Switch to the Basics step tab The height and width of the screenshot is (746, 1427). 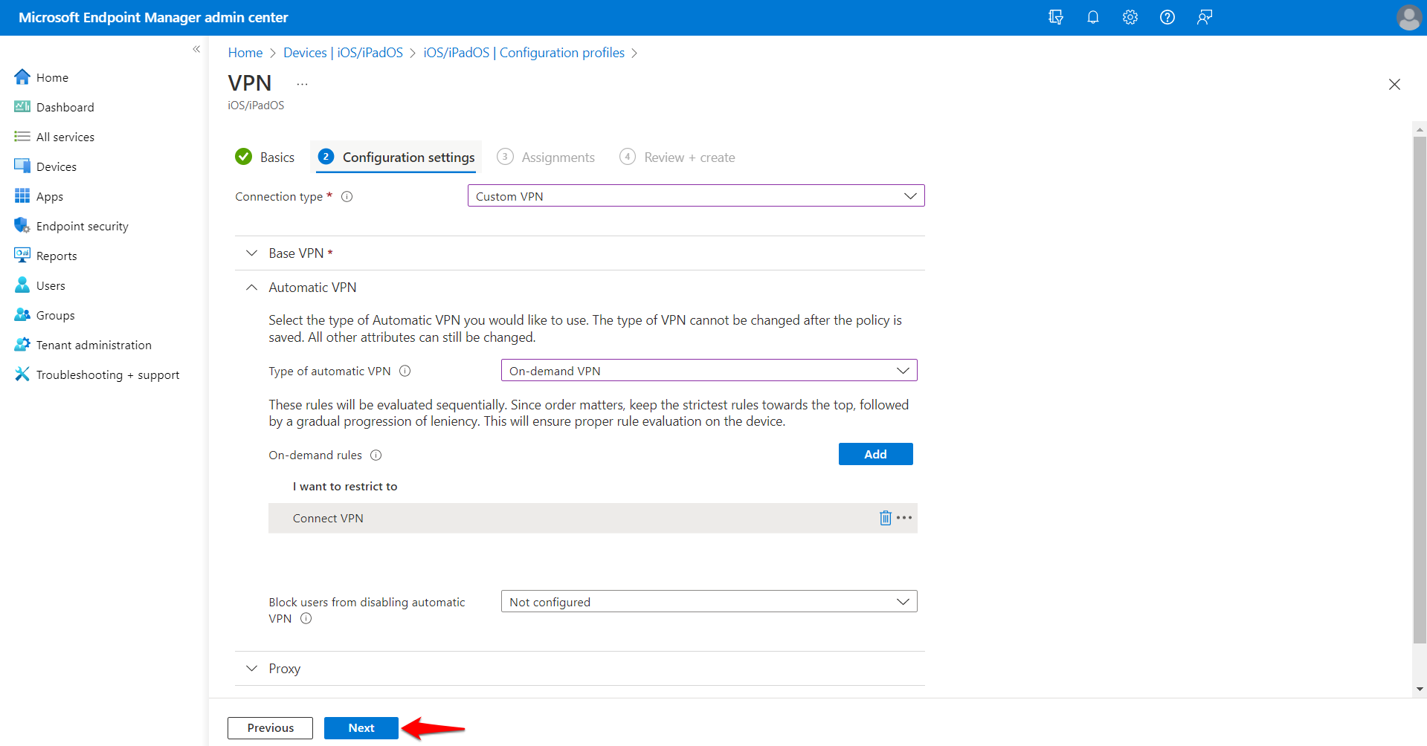click(x=265, y=157)
